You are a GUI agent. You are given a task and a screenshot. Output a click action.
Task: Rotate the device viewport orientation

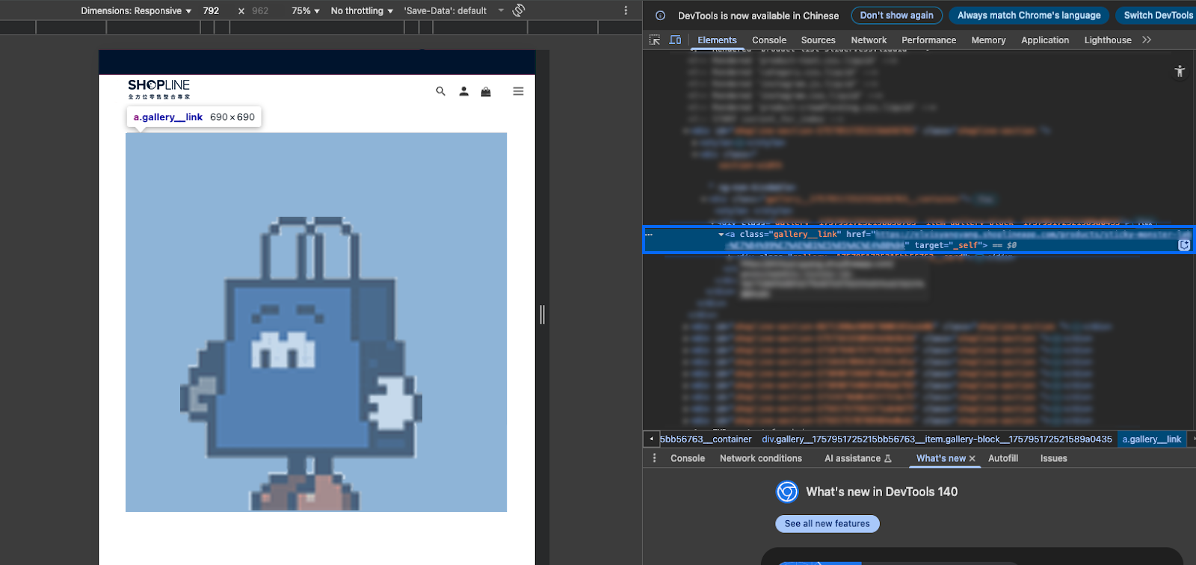519,10
